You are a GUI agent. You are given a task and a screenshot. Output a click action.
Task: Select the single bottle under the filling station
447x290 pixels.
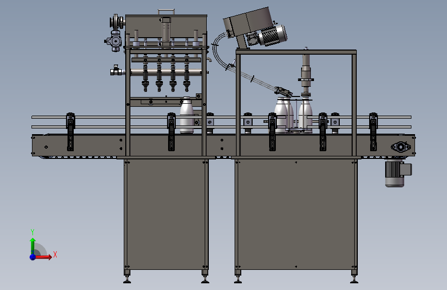click(x=187, y=115)
